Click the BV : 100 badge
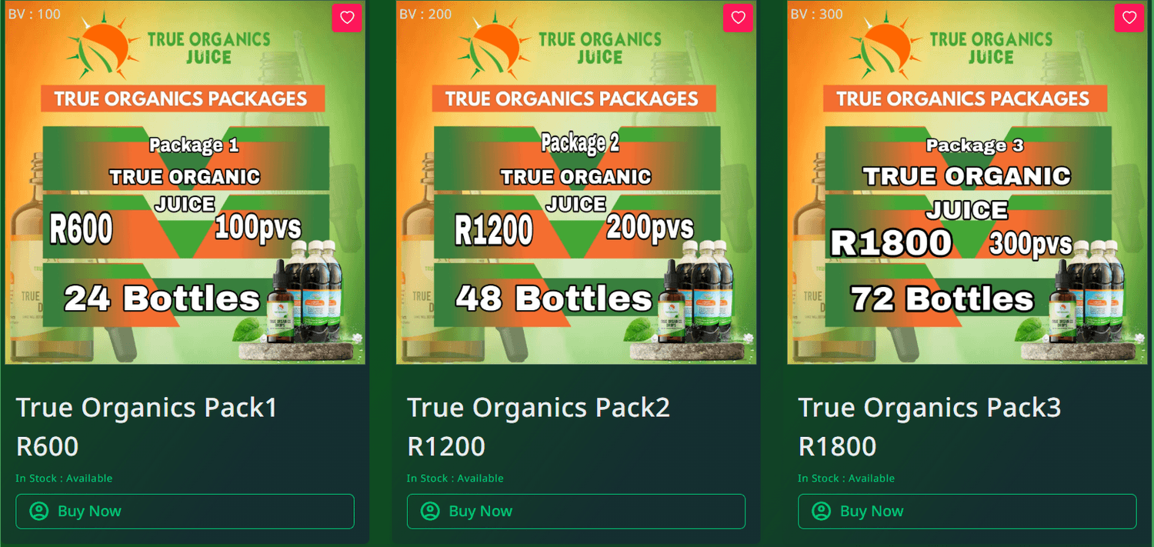 [x=34, y=14]
